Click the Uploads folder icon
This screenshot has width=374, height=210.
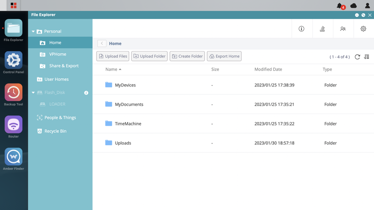click(108, 143)
